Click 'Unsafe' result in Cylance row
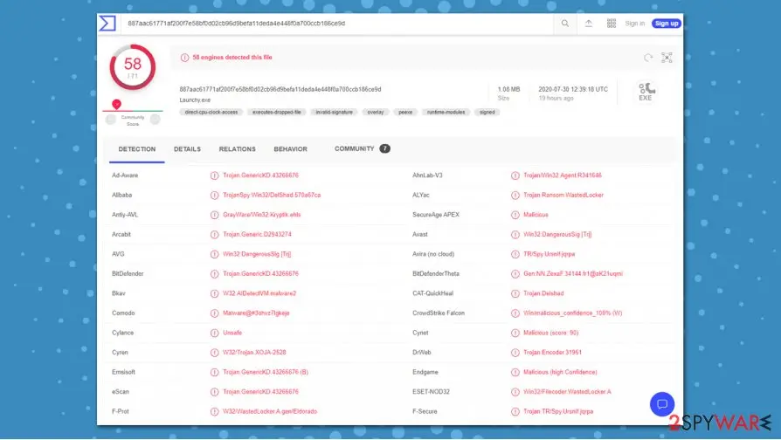The height and width of the screenshot is (440, 781). pyautogui.click(x=232, y=333)
